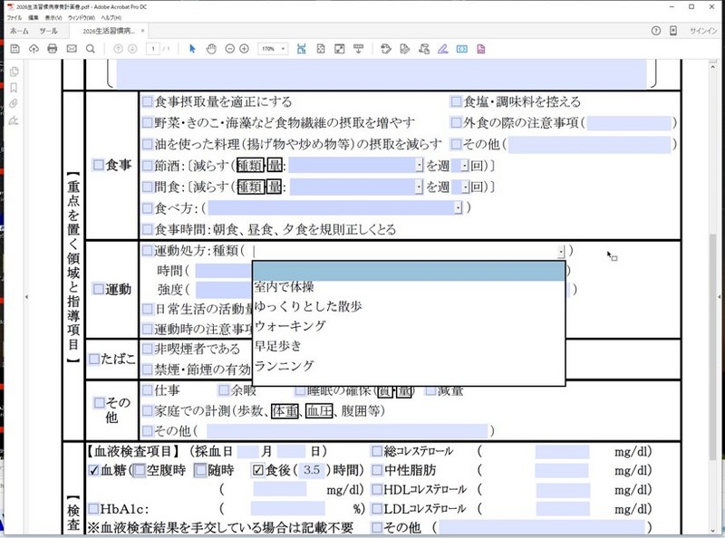Click the mobile link device icon

673,31
